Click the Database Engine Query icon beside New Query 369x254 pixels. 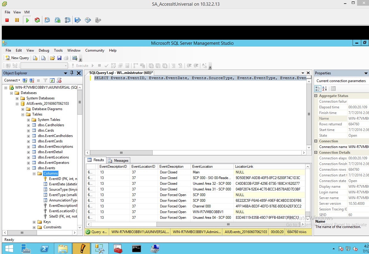pyautogui.click(x=35, y=58)
